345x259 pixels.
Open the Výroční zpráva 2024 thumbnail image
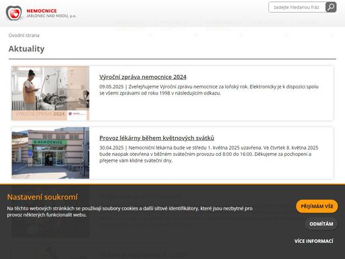[x=51, y=93]
